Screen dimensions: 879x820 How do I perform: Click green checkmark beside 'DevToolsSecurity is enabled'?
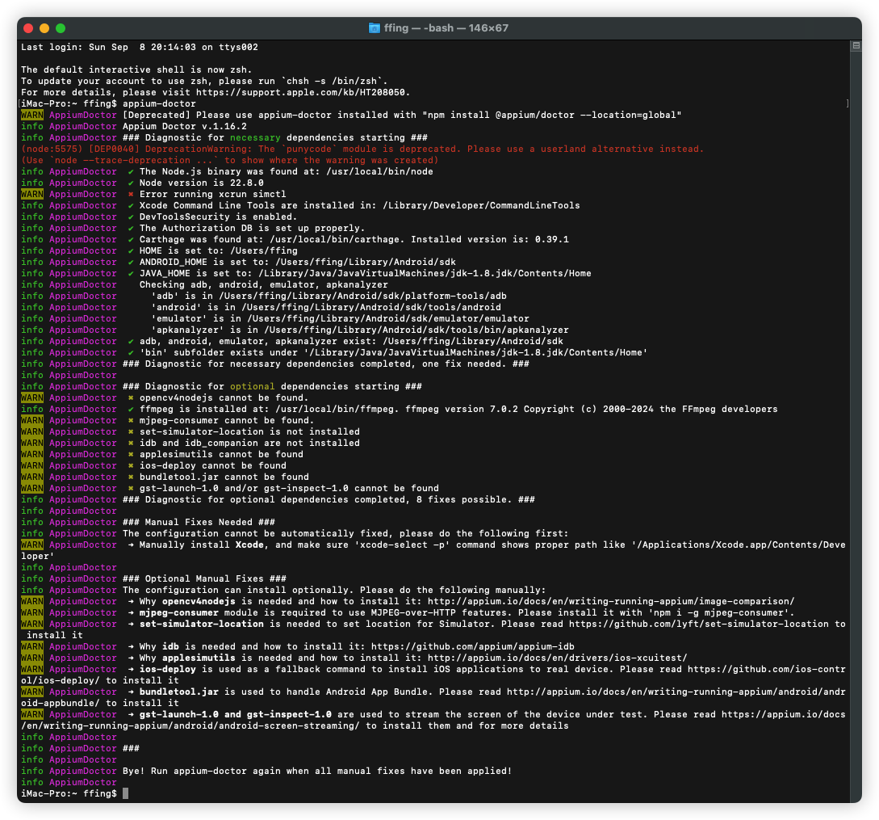point(131,217)
